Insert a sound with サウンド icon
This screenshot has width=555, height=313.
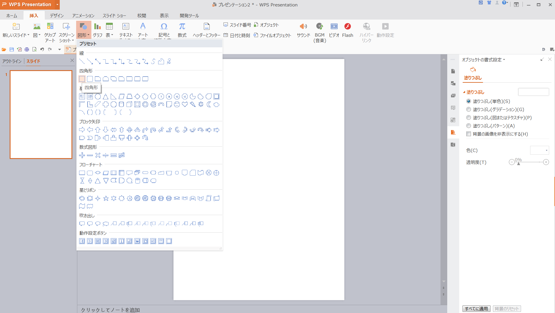click(303, 30)
